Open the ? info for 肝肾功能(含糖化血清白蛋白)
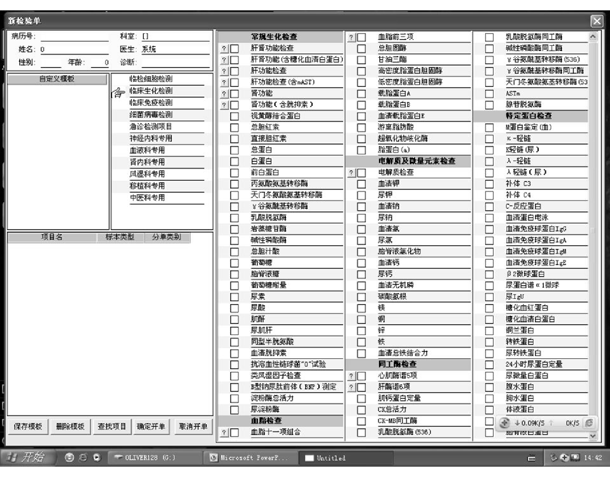This screenshot has height=477, width=610. point(224,60)
